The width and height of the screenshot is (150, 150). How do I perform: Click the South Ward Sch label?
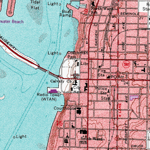click(x=91, y=141)
